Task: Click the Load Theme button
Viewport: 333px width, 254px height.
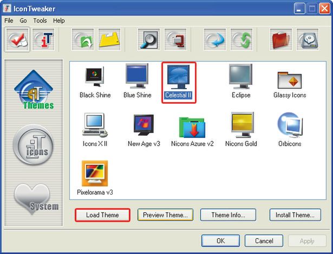Action: (x=102, y=215)
